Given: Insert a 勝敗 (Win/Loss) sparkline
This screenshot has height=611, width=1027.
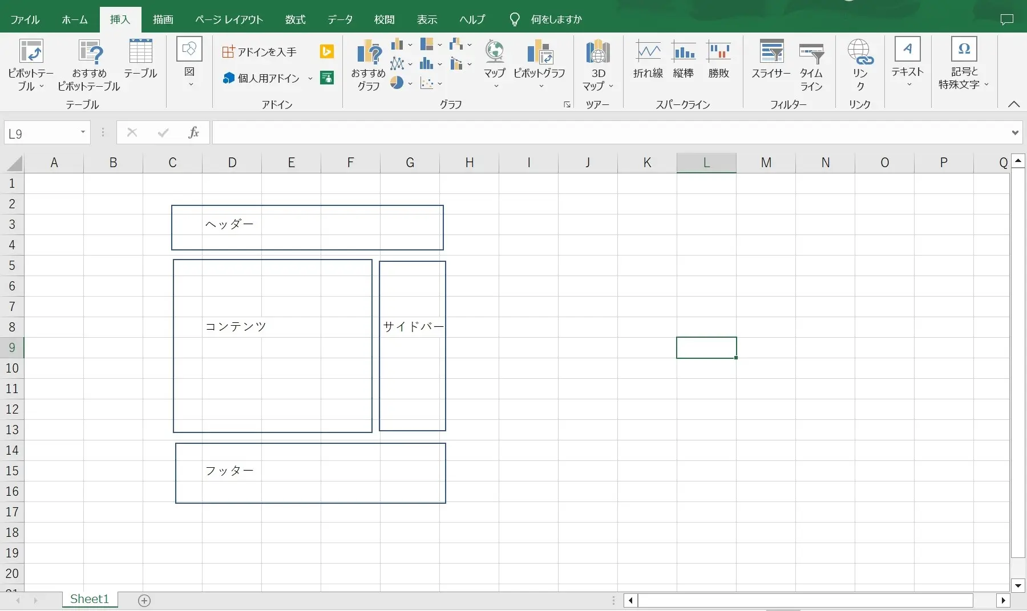Looking at the screenshot, I should point(719,59).
